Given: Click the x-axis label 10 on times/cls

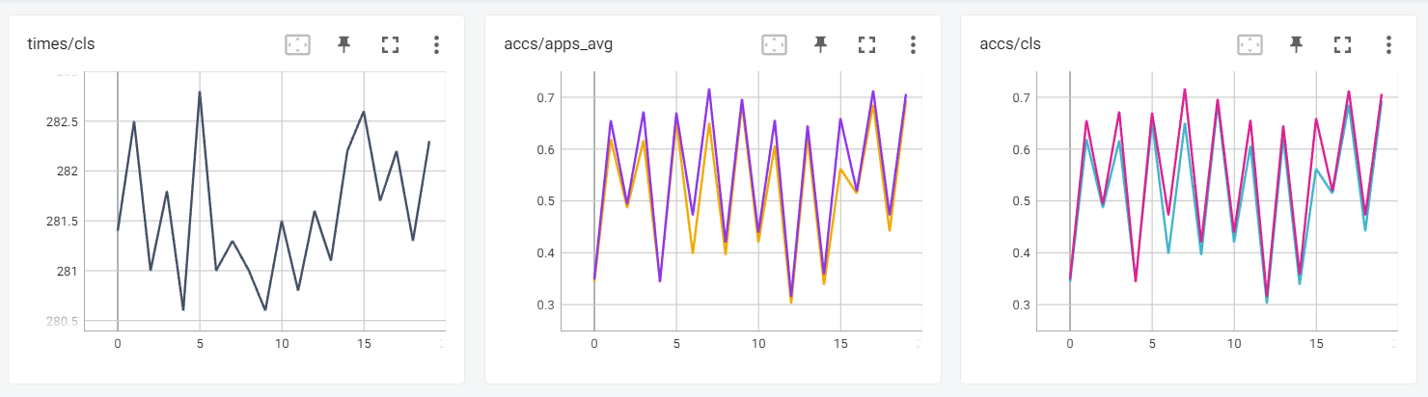Looking at the screenshot, I should 281,342.
